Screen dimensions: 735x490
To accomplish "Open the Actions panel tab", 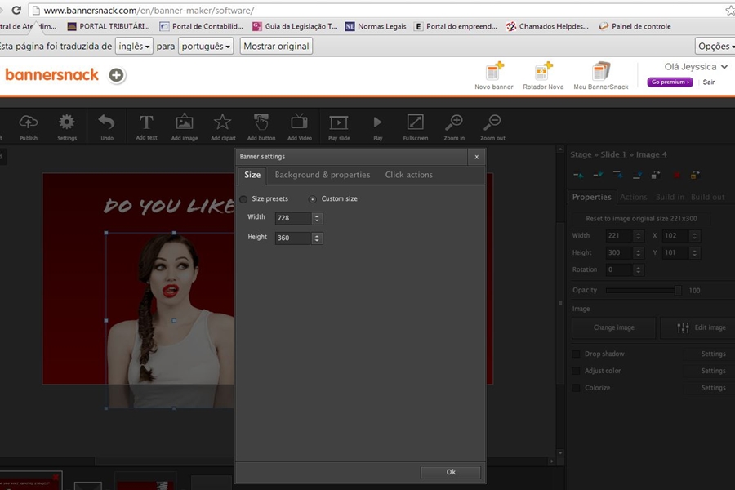I will [633, 197].
